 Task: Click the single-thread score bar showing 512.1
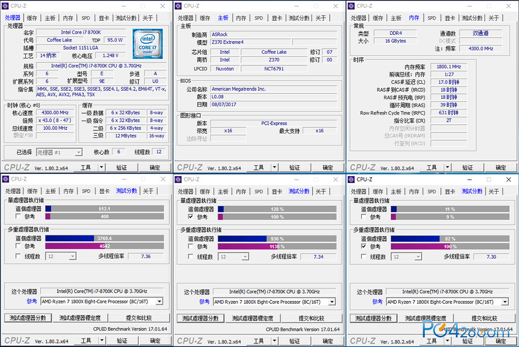(x=104, y=209)
